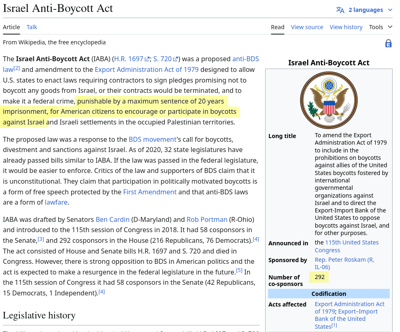Click the number 292 in co-sponsors row
Viewport: 400px width, 332px height.
pos(319,277)
